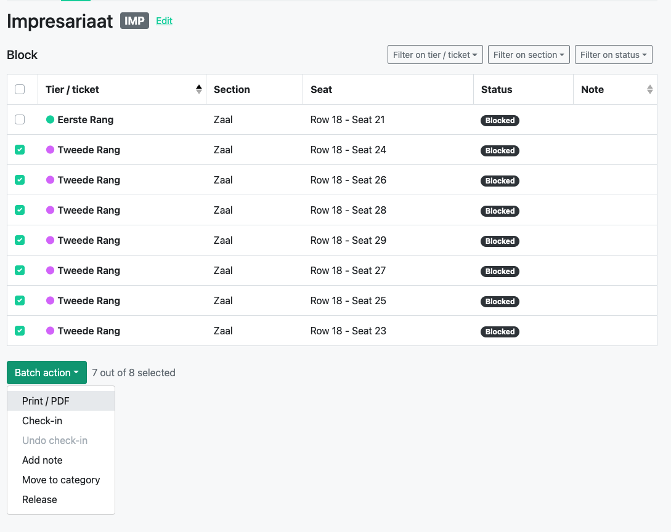Click the Blocked badge for Seat 21
The height and width of the screenshot is (532, 671).
(500, 121)
